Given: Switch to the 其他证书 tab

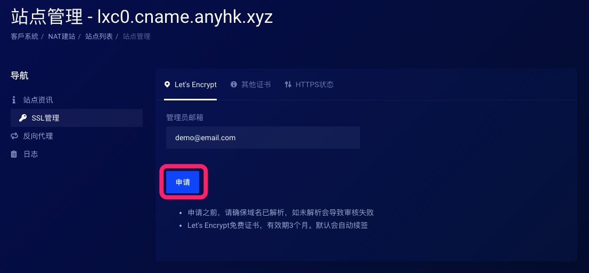Looking at the screenshot, I should [x=250, y=84].
